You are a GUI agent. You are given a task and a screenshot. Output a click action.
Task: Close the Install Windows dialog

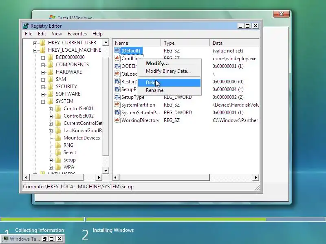coord(281,14)
